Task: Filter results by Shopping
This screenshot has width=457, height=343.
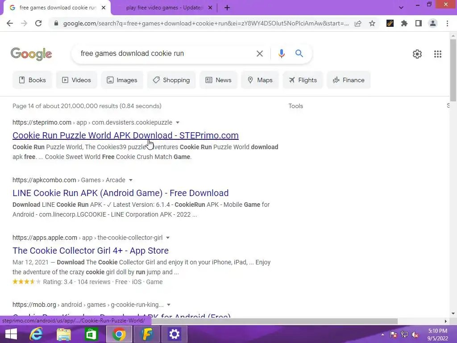Action: click(x=171, y=80)
